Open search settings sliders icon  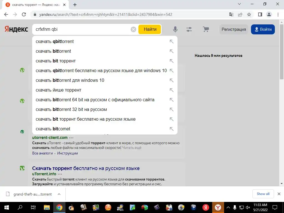coord(189,29)
